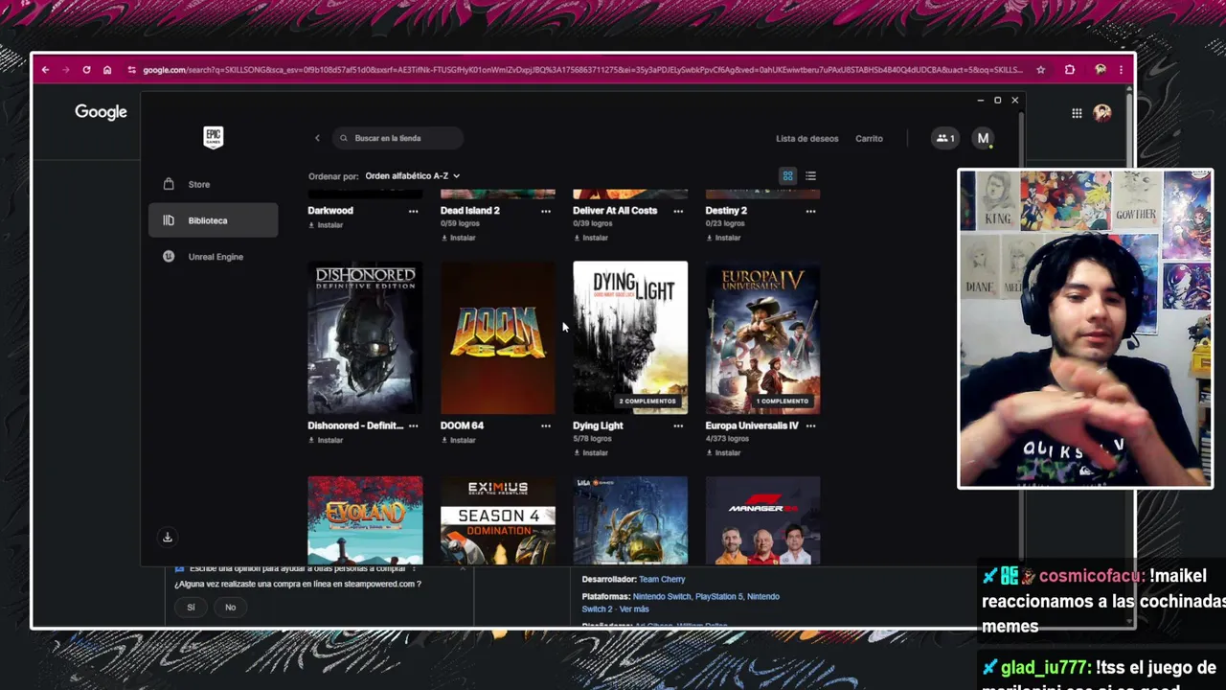The width and height of the screenshot is (1226, 690).
Task: Open the Chrome extensions puzzle icon
Action: click(x=1070, y=70)
